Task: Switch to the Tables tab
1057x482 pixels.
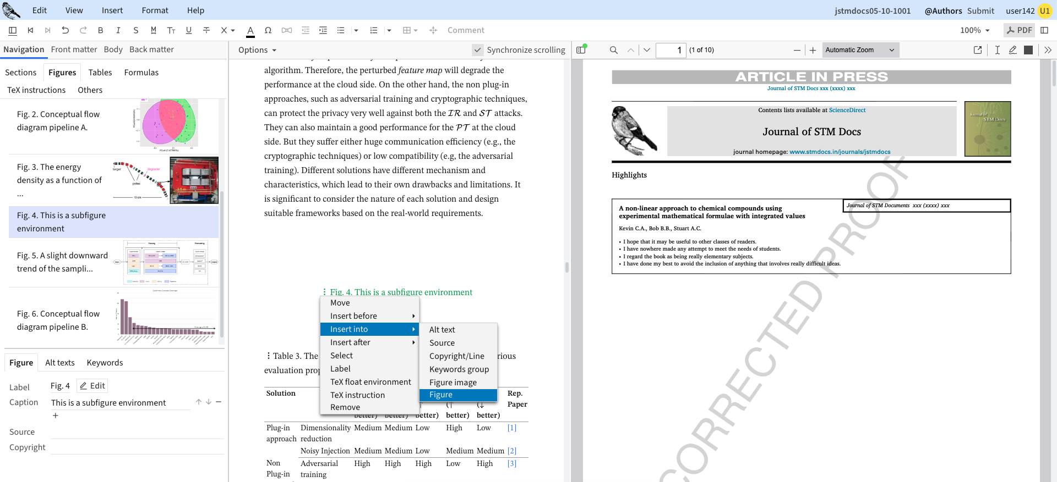Action: (x=100, y=73)
